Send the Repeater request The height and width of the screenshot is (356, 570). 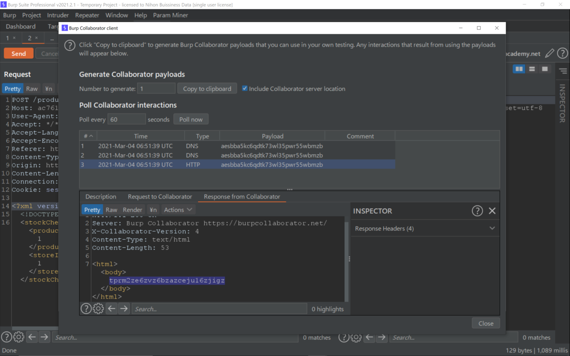click(19, 54)
